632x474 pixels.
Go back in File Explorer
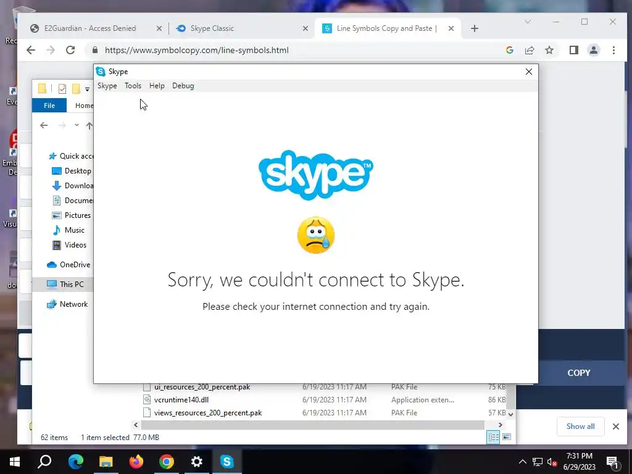(x=44, y=126)
